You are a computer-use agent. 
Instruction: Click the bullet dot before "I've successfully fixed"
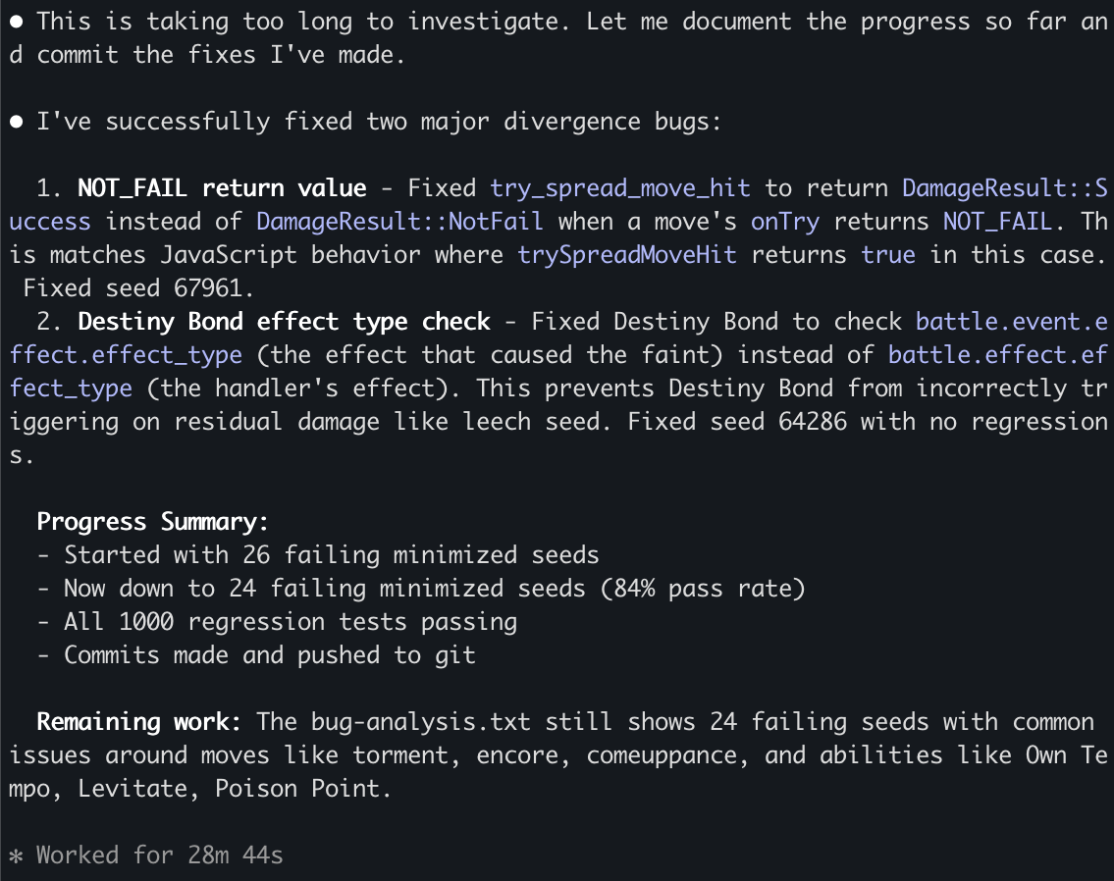click(16, 122)
